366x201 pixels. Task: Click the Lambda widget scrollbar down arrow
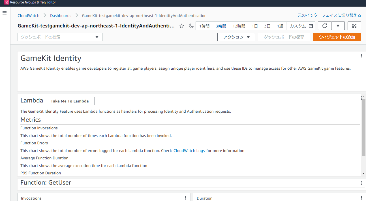coord(363,173)
